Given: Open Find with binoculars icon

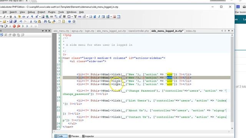Looking at the screenshot, I should point(45,21).
